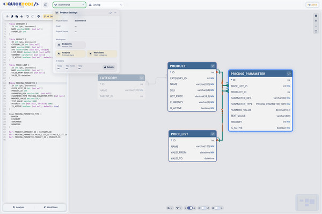Image resolution: width=322 pixels, height=214 pixels.
Task: Click the Table PRICING_PARAMETER code line
Action: tap(23, 83)
